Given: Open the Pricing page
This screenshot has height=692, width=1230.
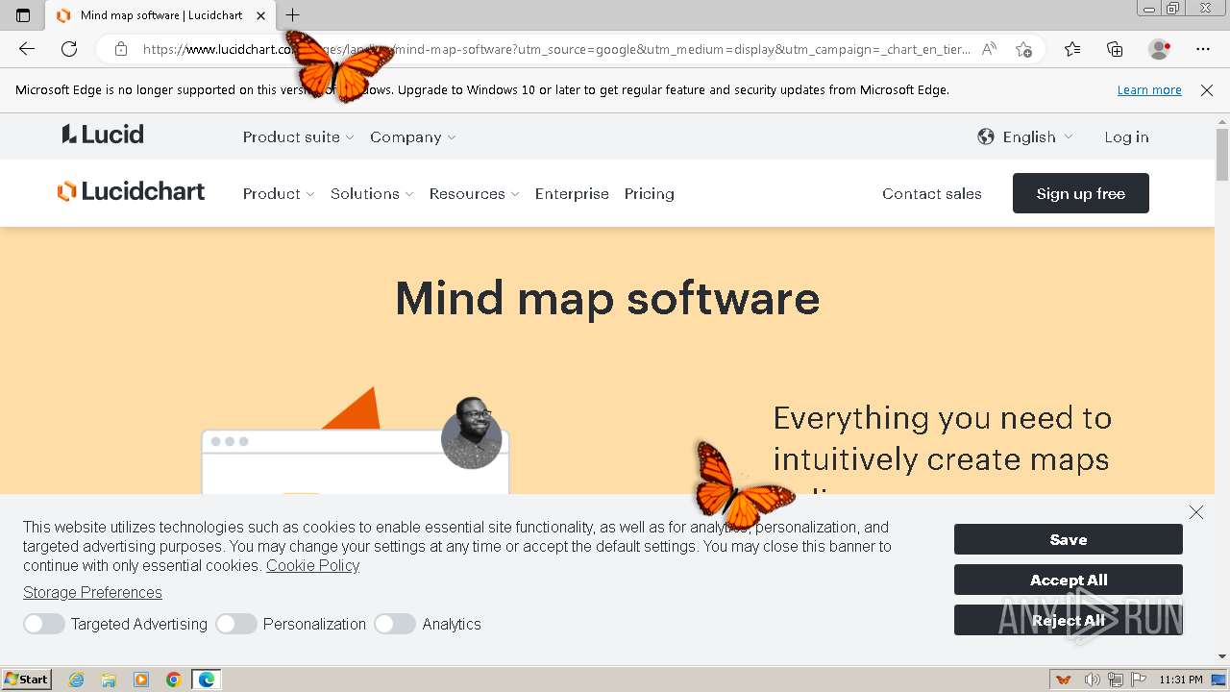Looking at the screenshot, I should (650, 194).
